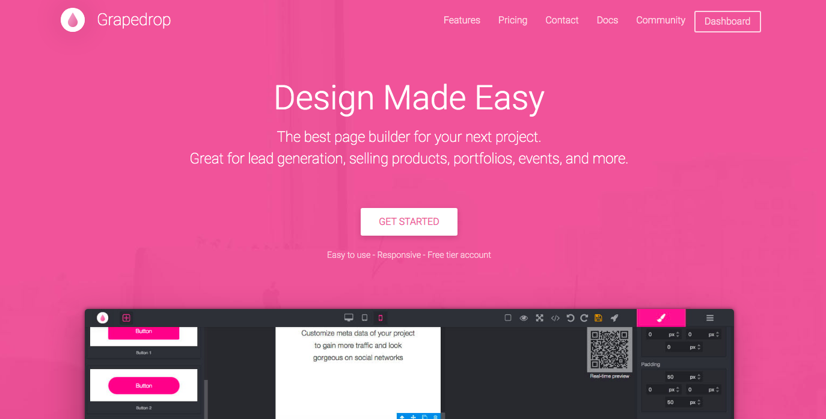Click the 'Button 2' block label
826x419 pixels.
(142, 408)
